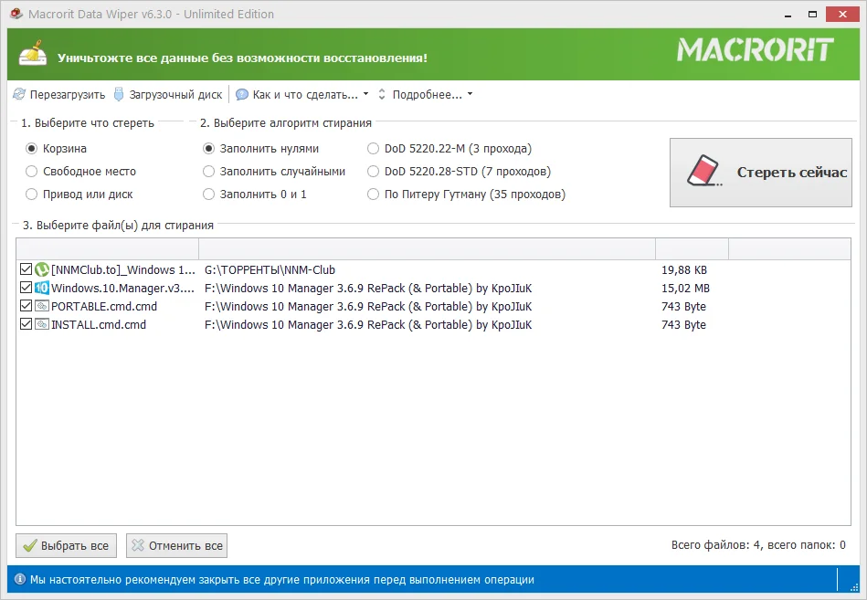The width and height of the screenshot is (867, 600).
Task: Open the Подробнее... menu
Action: [426, 94]
